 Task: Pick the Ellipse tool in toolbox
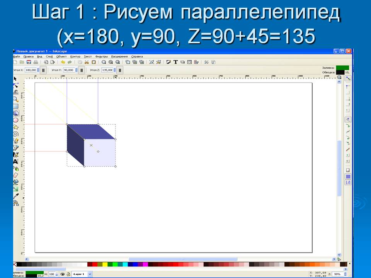pyautogui.click(x=16, y=120)
